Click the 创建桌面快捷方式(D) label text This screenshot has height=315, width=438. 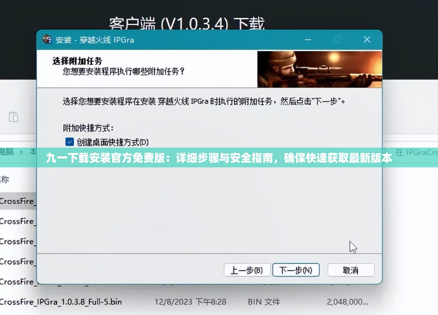pos(113,142)
